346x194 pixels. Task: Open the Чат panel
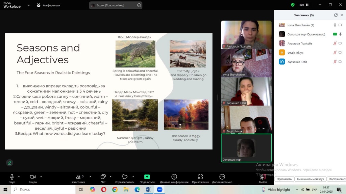coord(103,179)
